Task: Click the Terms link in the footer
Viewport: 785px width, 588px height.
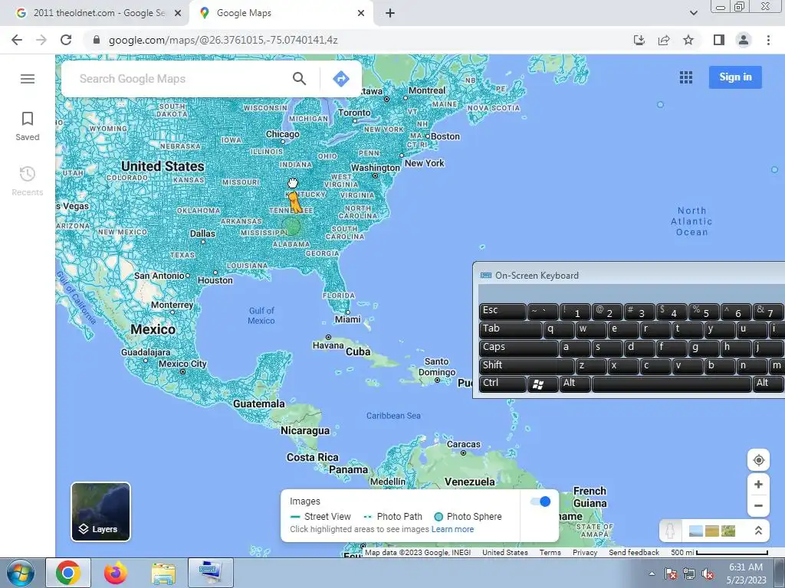Action: [550, 553]
